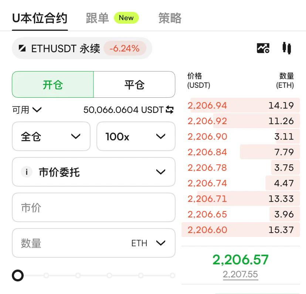306x294 pixels.
Task: Click the second stop of the position slider
Action: coord(46,275)
